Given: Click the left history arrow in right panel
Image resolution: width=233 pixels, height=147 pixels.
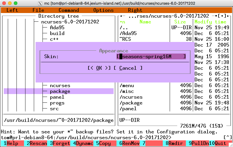Looking at the screenshot, I should click(x=122, y=16).
